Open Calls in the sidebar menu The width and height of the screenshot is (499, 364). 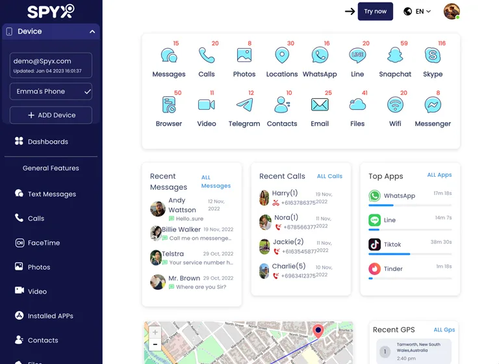pyautogui.click(x=29, y=218)
